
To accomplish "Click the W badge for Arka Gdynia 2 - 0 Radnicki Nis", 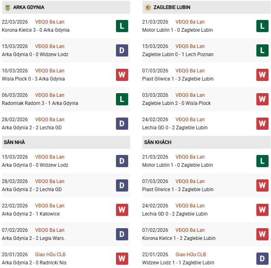I will [122, 259].
